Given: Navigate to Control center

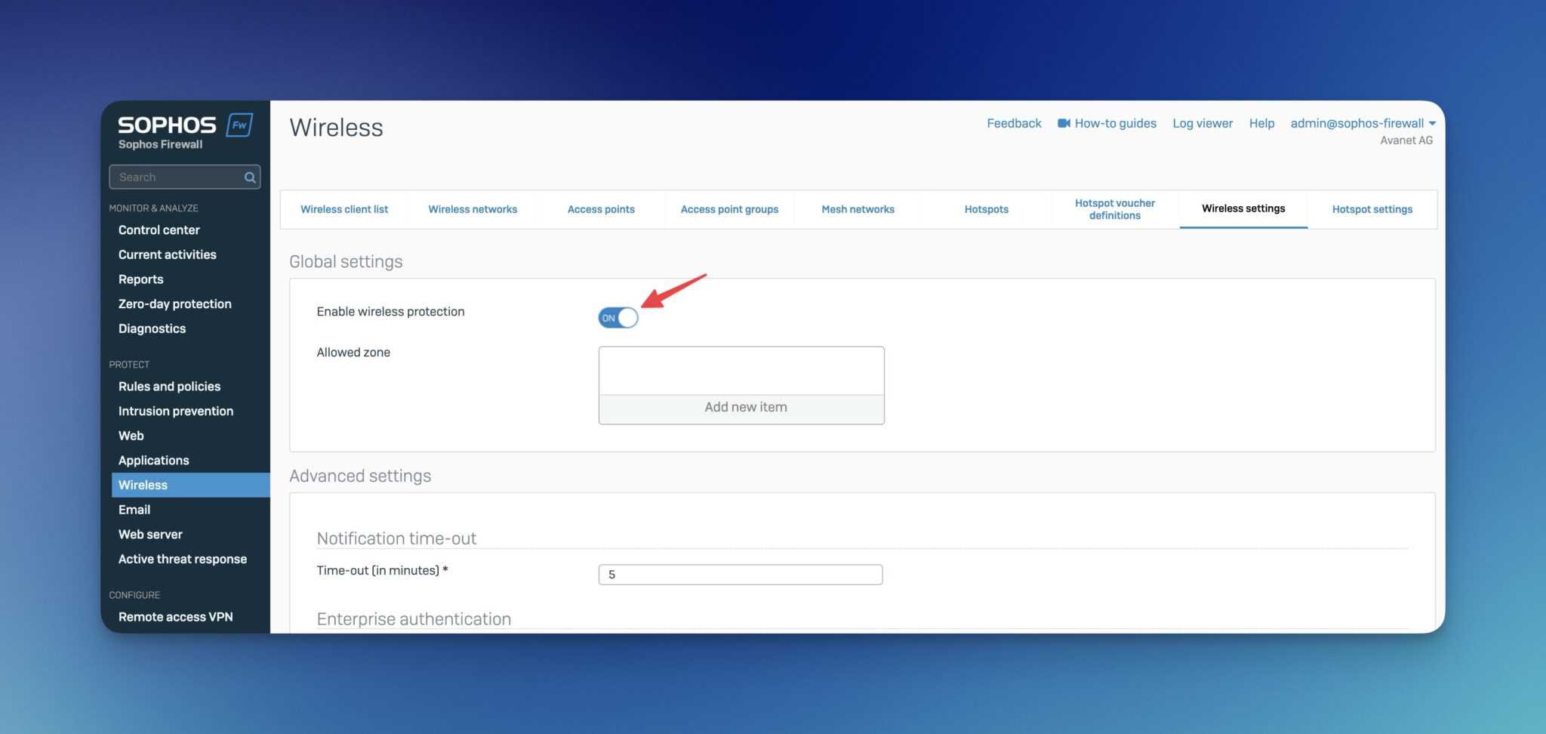Looking at the screenshot, I should click(x=159, y=230).
